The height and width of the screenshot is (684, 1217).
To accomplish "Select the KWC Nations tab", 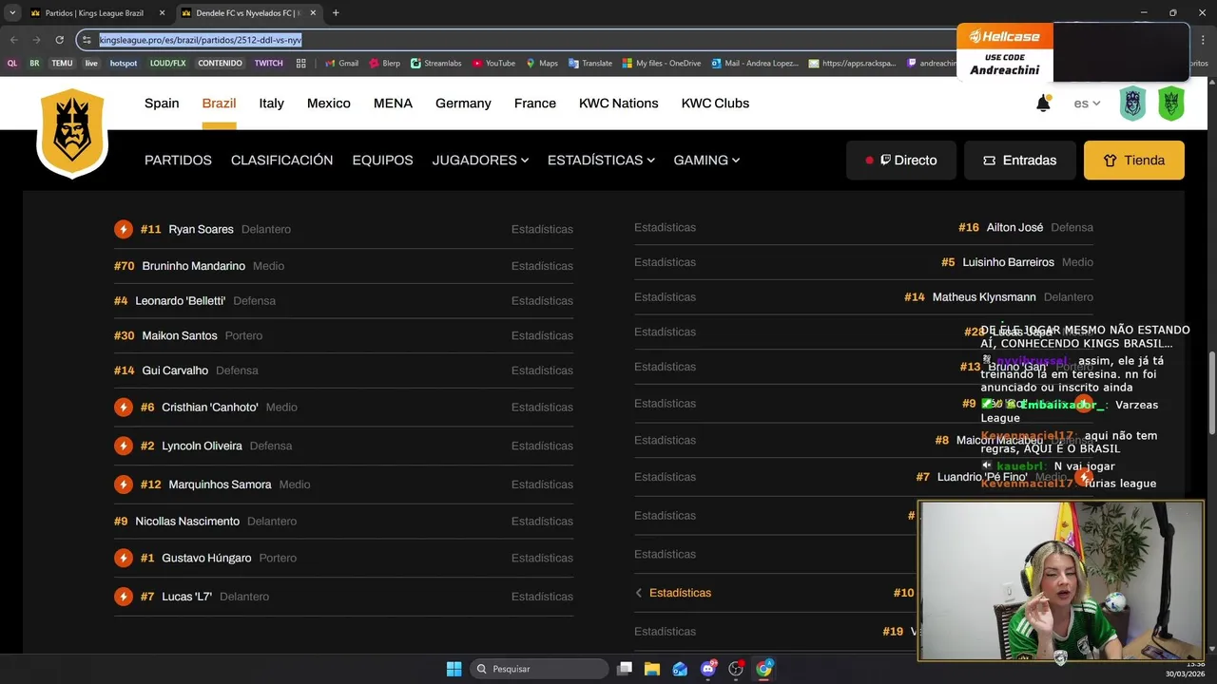I will [619, 104].
